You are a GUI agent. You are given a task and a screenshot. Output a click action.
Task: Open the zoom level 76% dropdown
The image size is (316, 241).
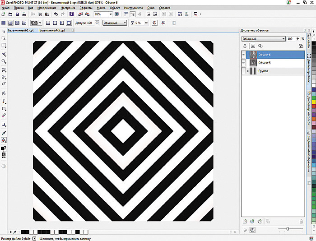point(111,14)
